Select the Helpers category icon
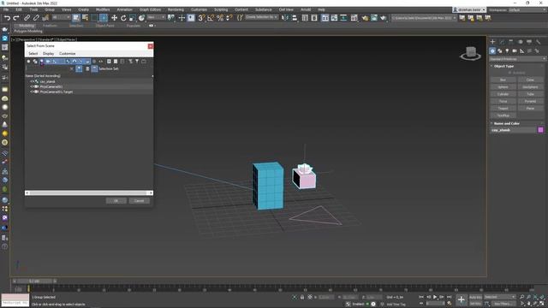This screenshot has height=308, width=548. 521,51
